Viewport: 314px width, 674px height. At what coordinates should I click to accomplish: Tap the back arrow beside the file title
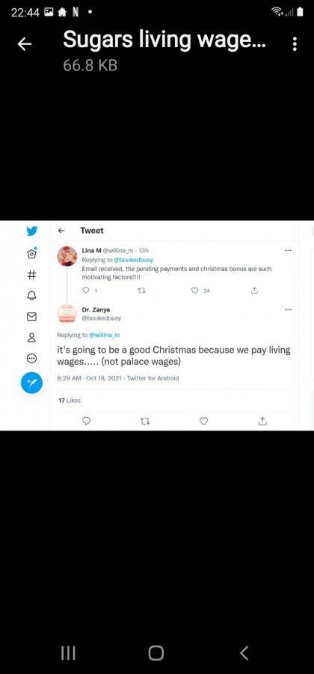coord(25,43)
